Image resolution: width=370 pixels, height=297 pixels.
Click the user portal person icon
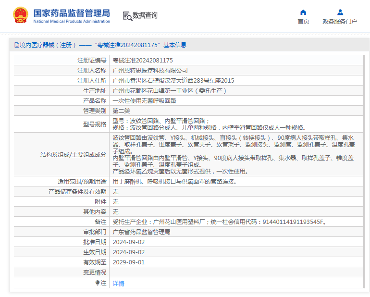(340, 12)
